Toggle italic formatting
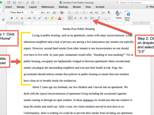Viewport: 154px width, 115px height. pyautogui.click(x=17, y=18)
